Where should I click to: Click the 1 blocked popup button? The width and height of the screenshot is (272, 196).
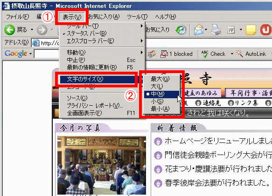pyautogui.click(x=177, y=54)
